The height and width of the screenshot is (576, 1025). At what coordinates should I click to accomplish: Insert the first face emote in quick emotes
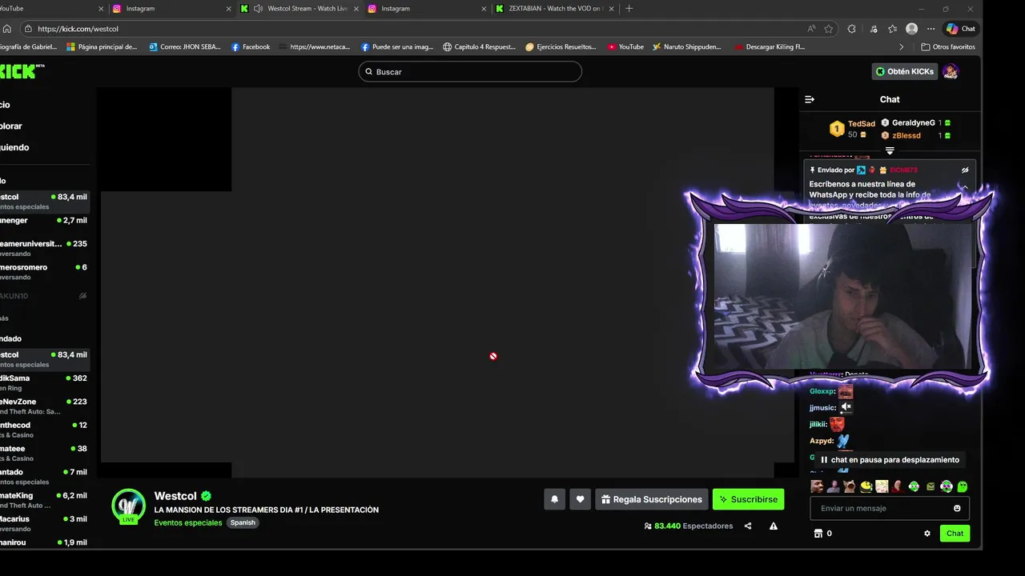point(817,486)
